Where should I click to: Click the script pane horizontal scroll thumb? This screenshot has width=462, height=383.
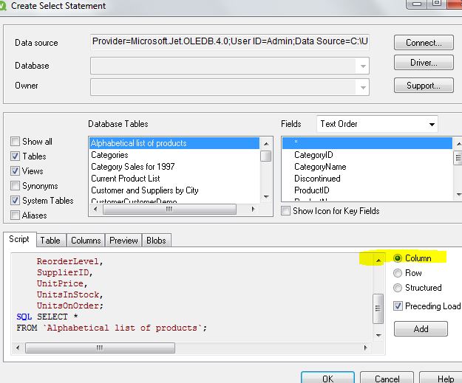coord(100,348)
